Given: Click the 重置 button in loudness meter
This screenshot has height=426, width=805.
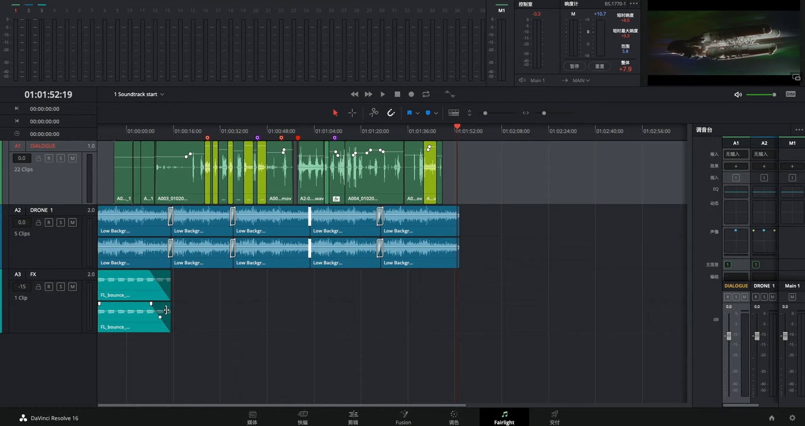Looking at the screenshot, I should (x=600, y=66).
